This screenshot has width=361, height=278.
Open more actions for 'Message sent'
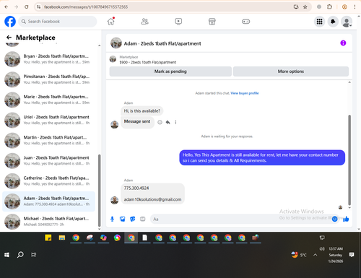(175, 122)
